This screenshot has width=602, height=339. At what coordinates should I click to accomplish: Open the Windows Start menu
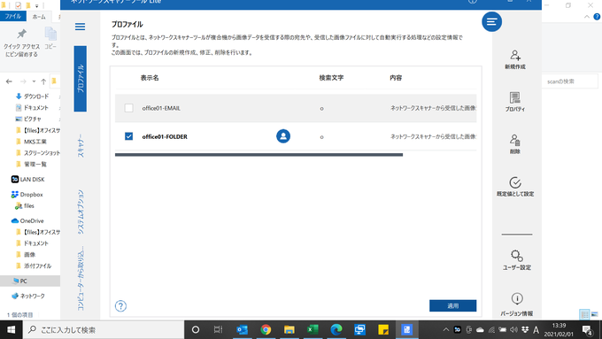pos(12,330)
